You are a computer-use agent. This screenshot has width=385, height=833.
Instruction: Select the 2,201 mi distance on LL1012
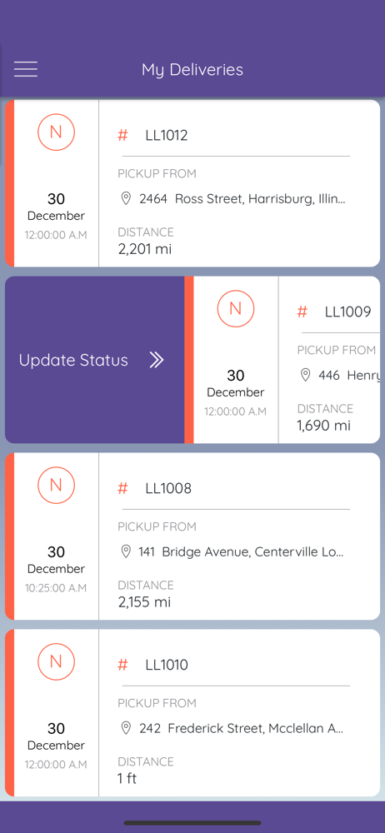click(x=145, y=248)
